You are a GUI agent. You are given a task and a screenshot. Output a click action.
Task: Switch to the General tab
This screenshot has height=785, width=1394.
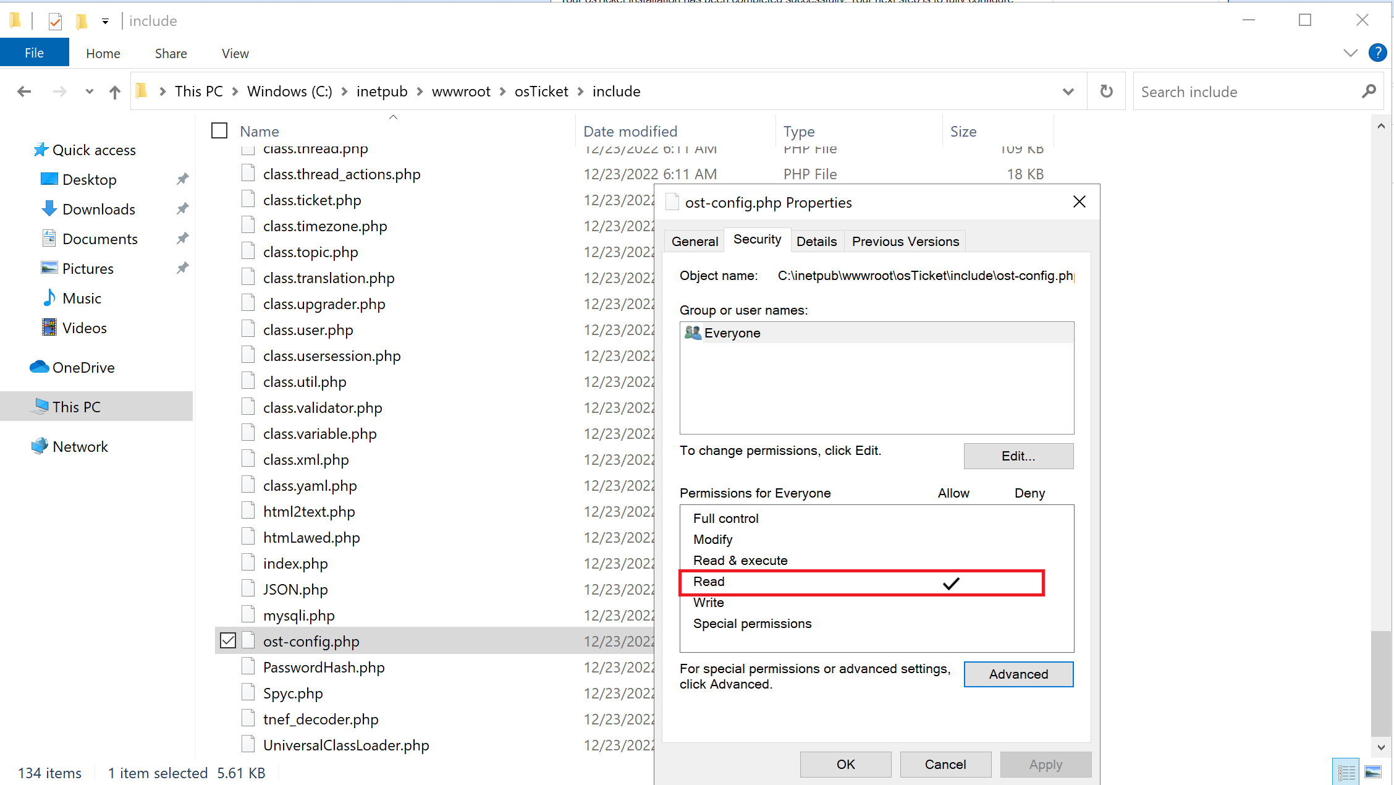695,241
